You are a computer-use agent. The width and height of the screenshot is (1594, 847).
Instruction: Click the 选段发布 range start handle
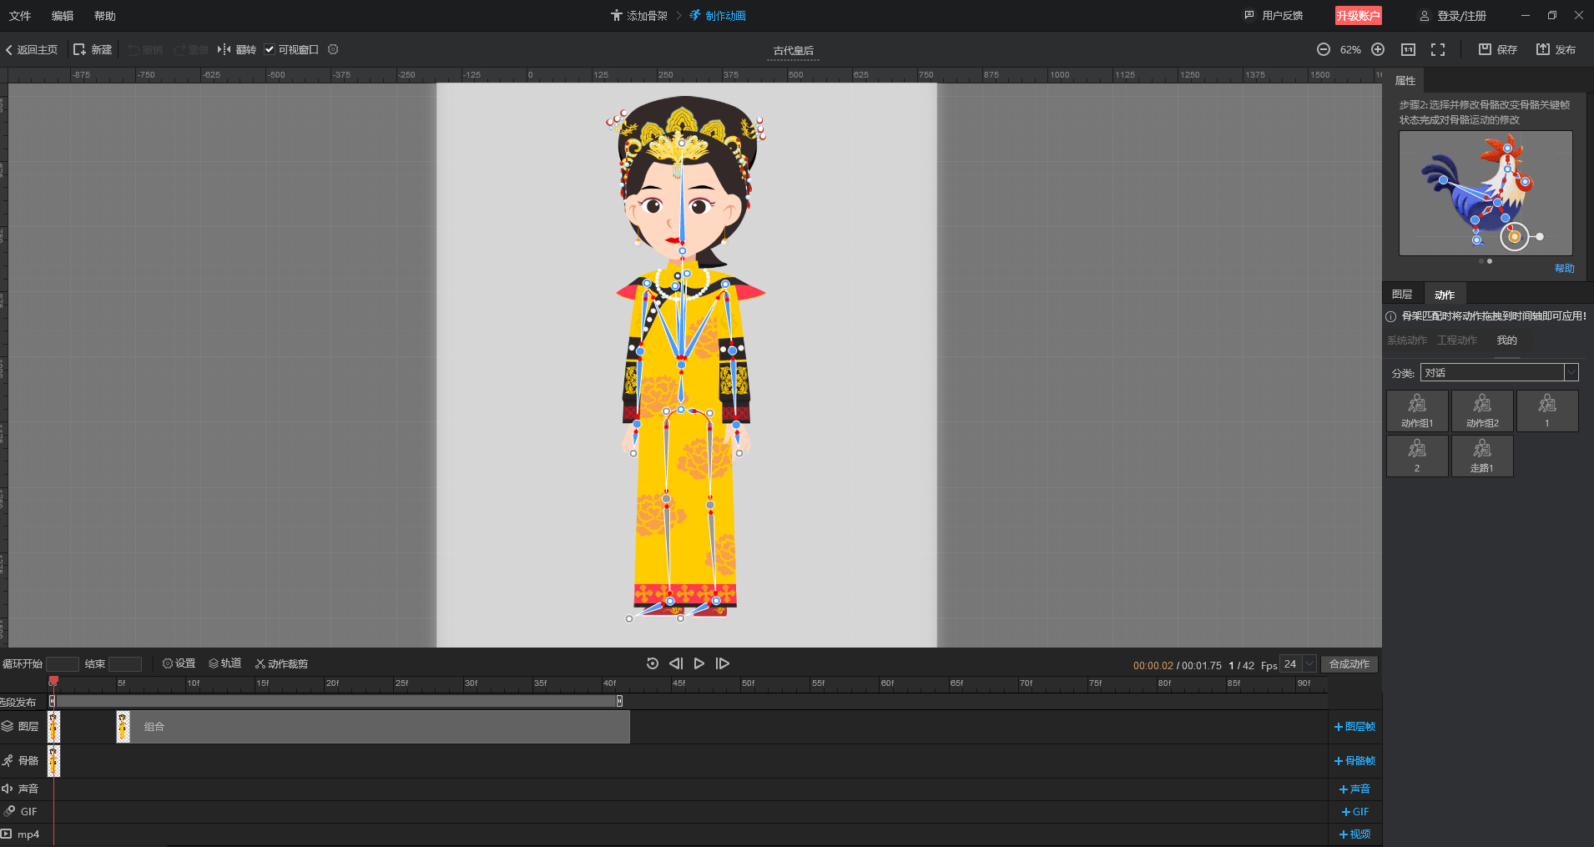[52, 701]
